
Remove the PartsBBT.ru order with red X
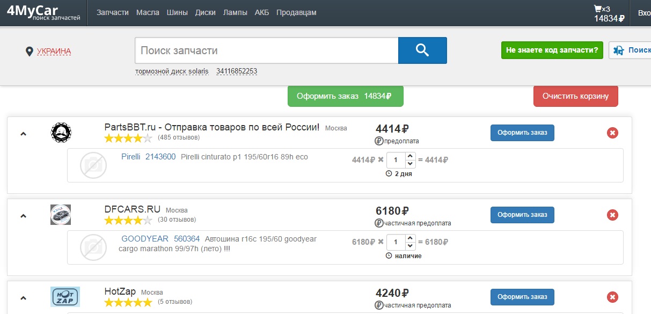[x=612, y=133]
